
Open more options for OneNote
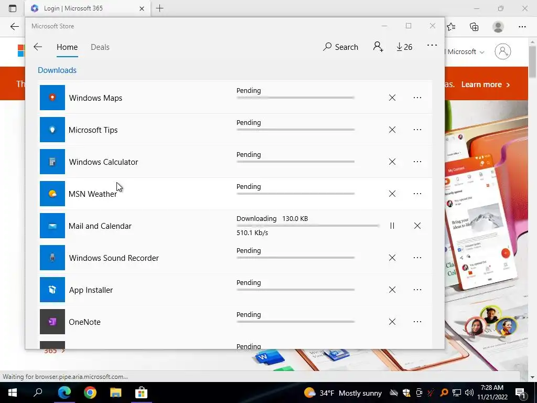click(417, 322)
